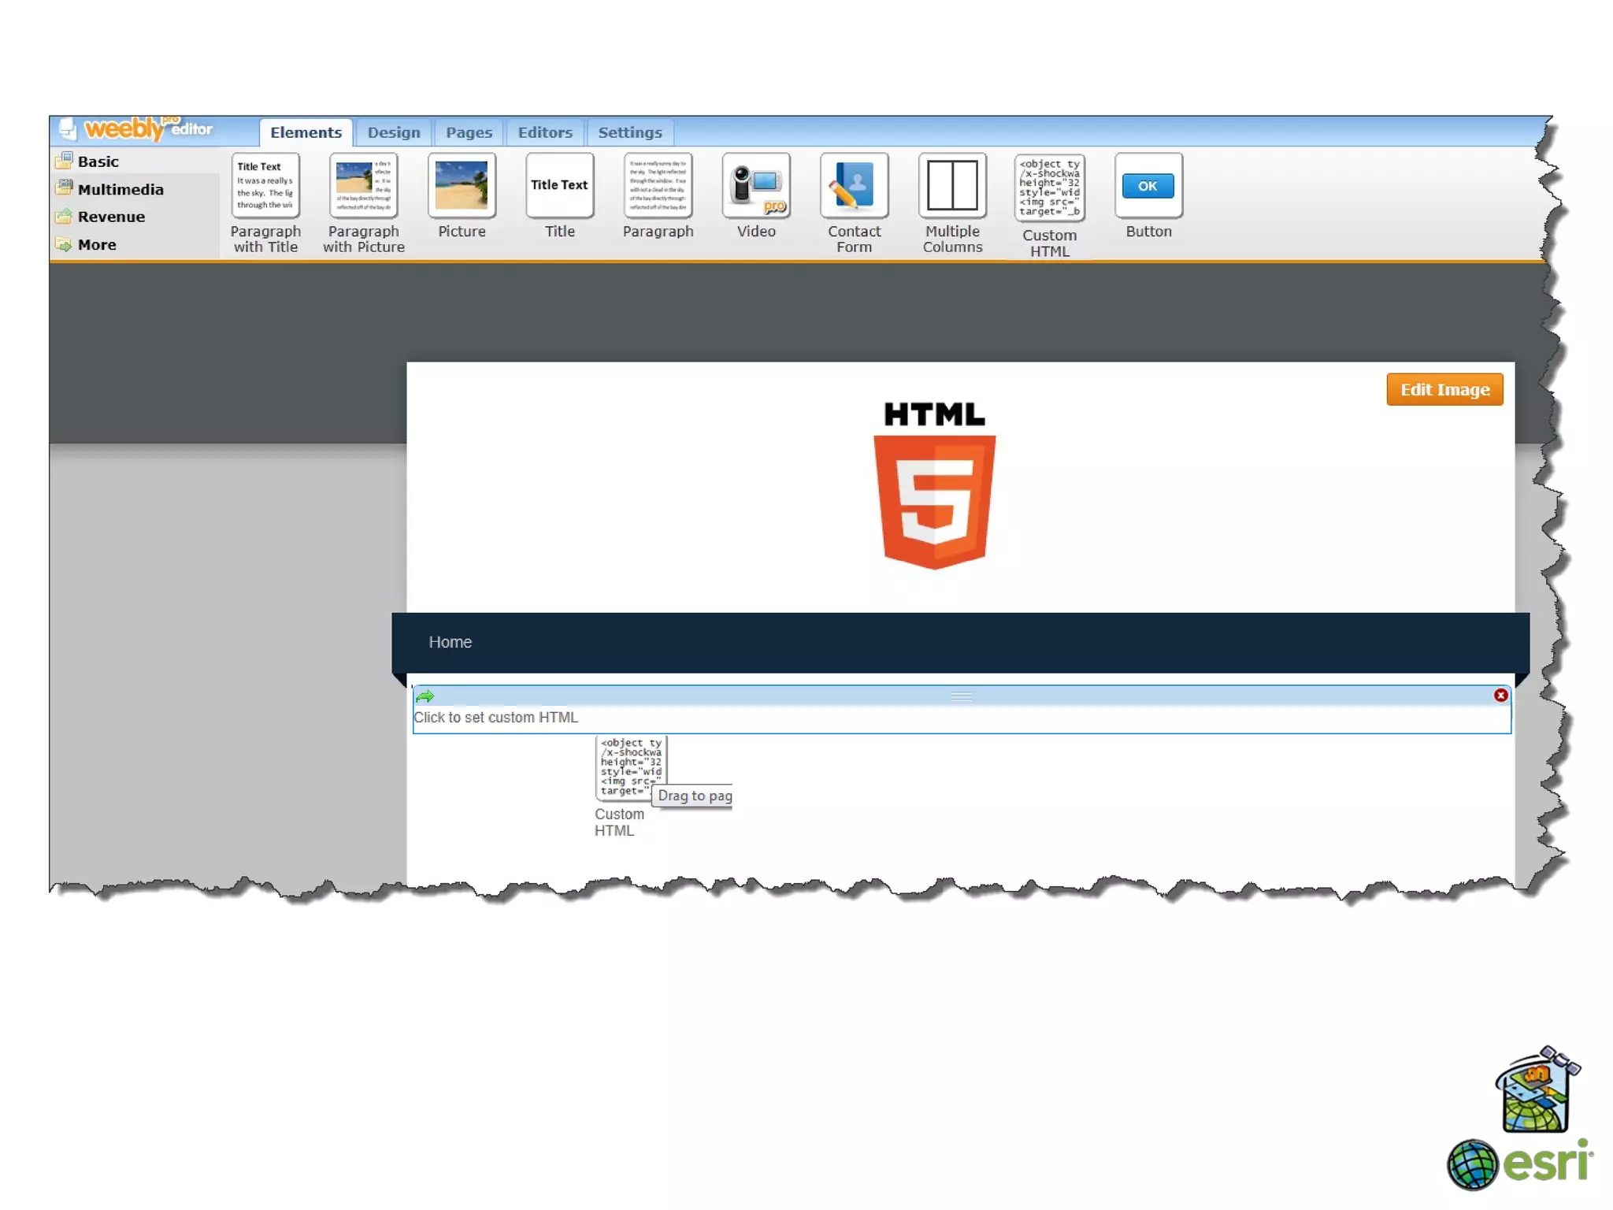Select the Picture element icon

point(462,185)
